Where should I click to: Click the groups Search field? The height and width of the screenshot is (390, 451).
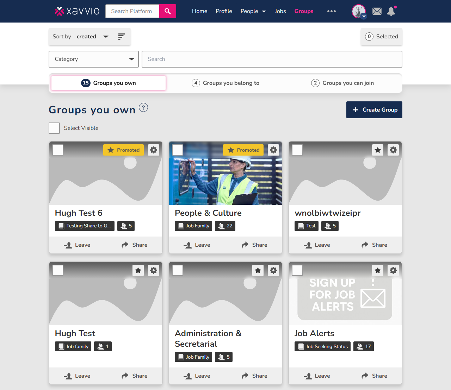pyautogui.click(x=272, y=59)
